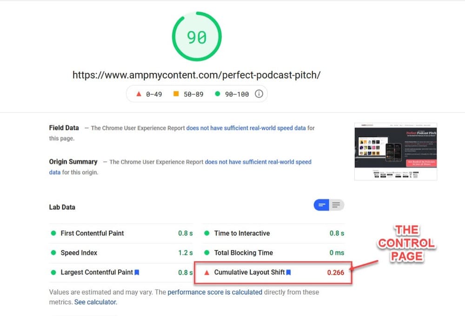Expand the First Contentful Paint metric row
The width and height of the screenshot is (465, 316).
(121, 233)
